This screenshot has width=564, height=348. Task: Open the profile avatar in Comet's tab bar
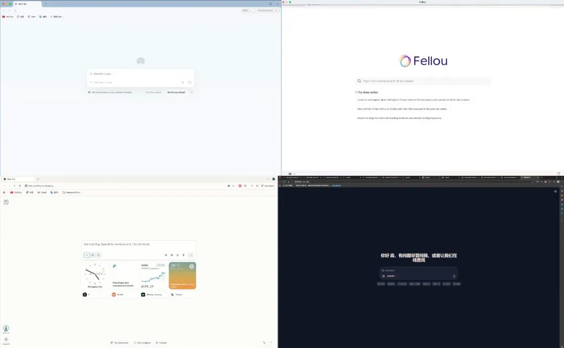(x=273, y=179)
